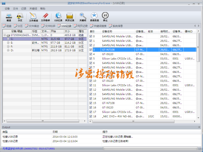Image resolution: width=203 pixels, height=152 pixels.
Task: Click the USB list vertical scrollbar
Action: (199, 76)
